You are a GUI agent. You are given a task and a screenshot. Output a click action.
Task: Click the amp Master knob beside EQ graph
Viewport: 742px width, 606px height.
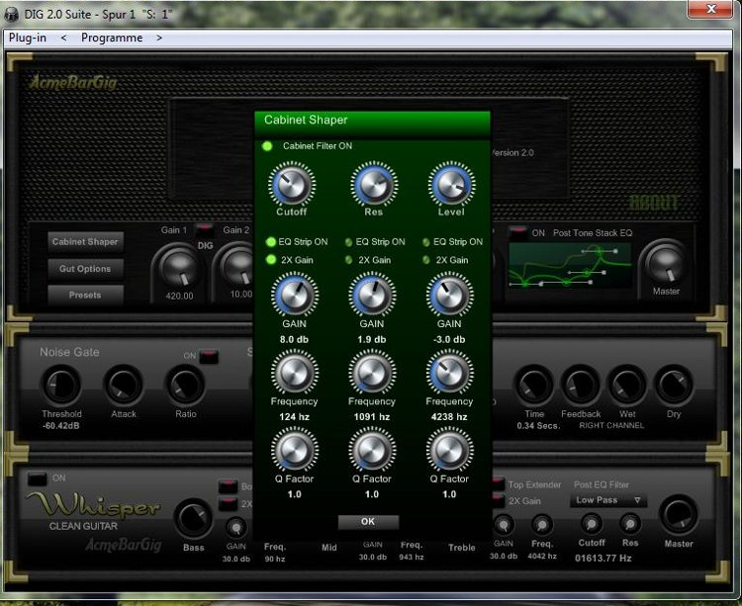click(665, 263)
